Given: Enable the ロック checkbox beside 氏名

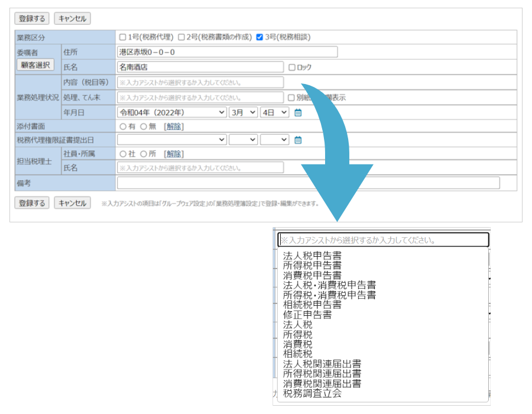Looking at the screenshot, I should [x=292, y=67].
